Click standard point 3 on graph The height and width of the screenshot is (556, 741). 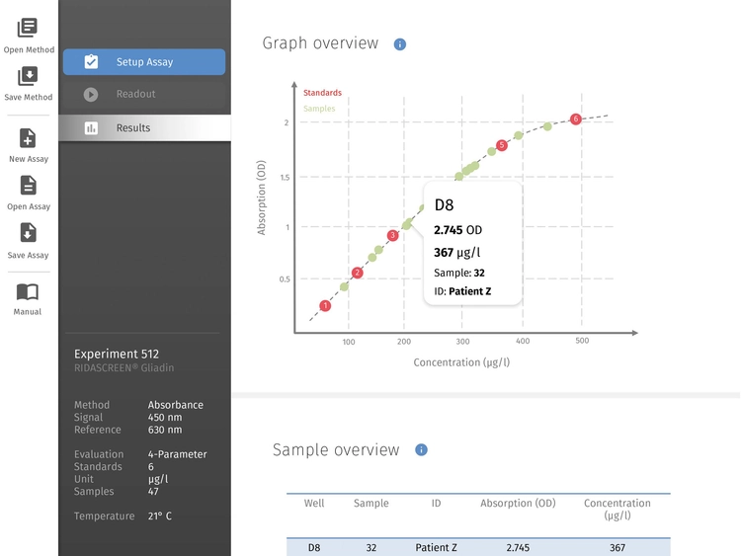[x=392, y=235]
